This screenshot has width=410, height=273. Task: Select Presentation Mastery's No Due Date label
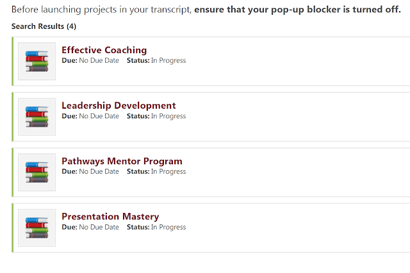tap(99, 227)
